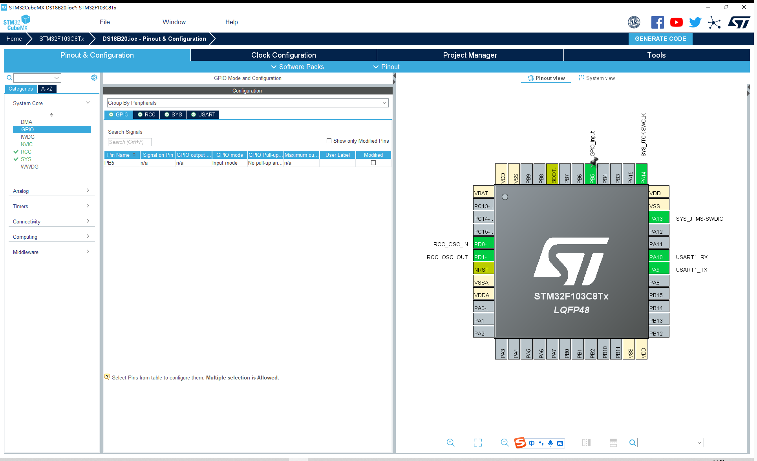The image size is (757, 461).
Task: Click the microphone icon in IME bar
Action: 550,443
